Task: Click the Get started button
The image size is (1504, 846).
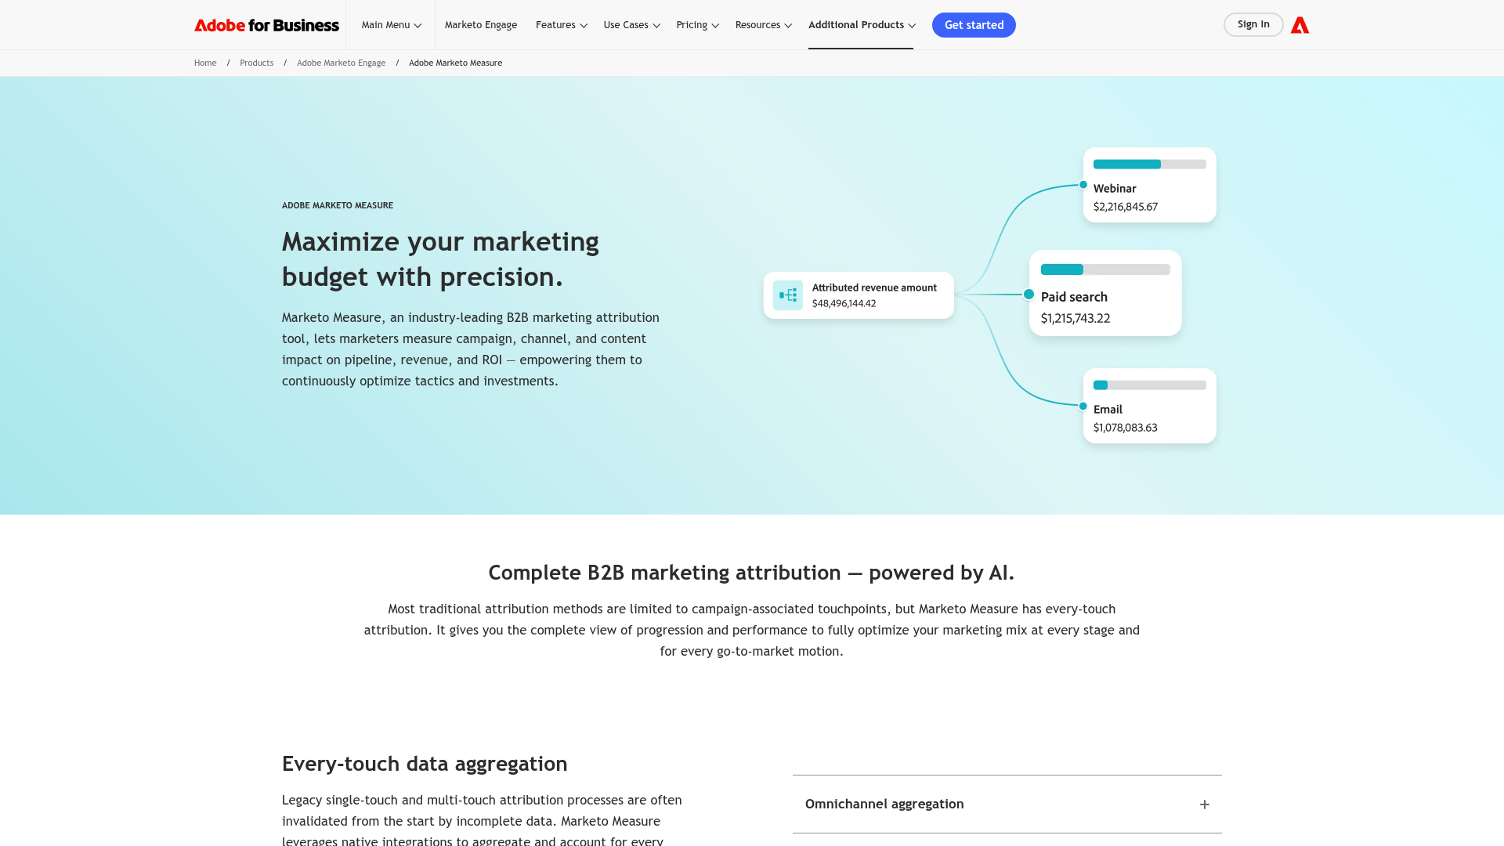Action: click(x=974, y=24)
